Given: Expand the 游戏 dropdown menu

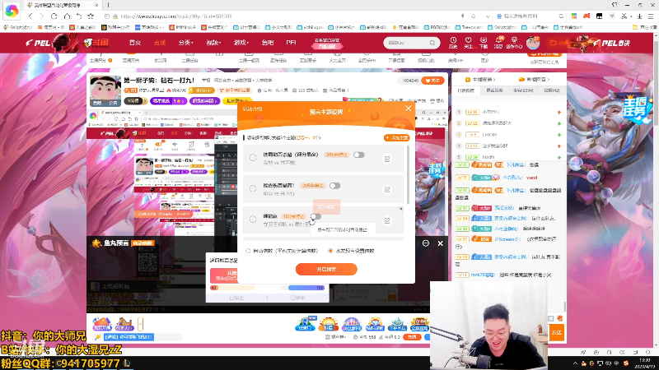Looking at the screenshot, I should pos(241,43).
